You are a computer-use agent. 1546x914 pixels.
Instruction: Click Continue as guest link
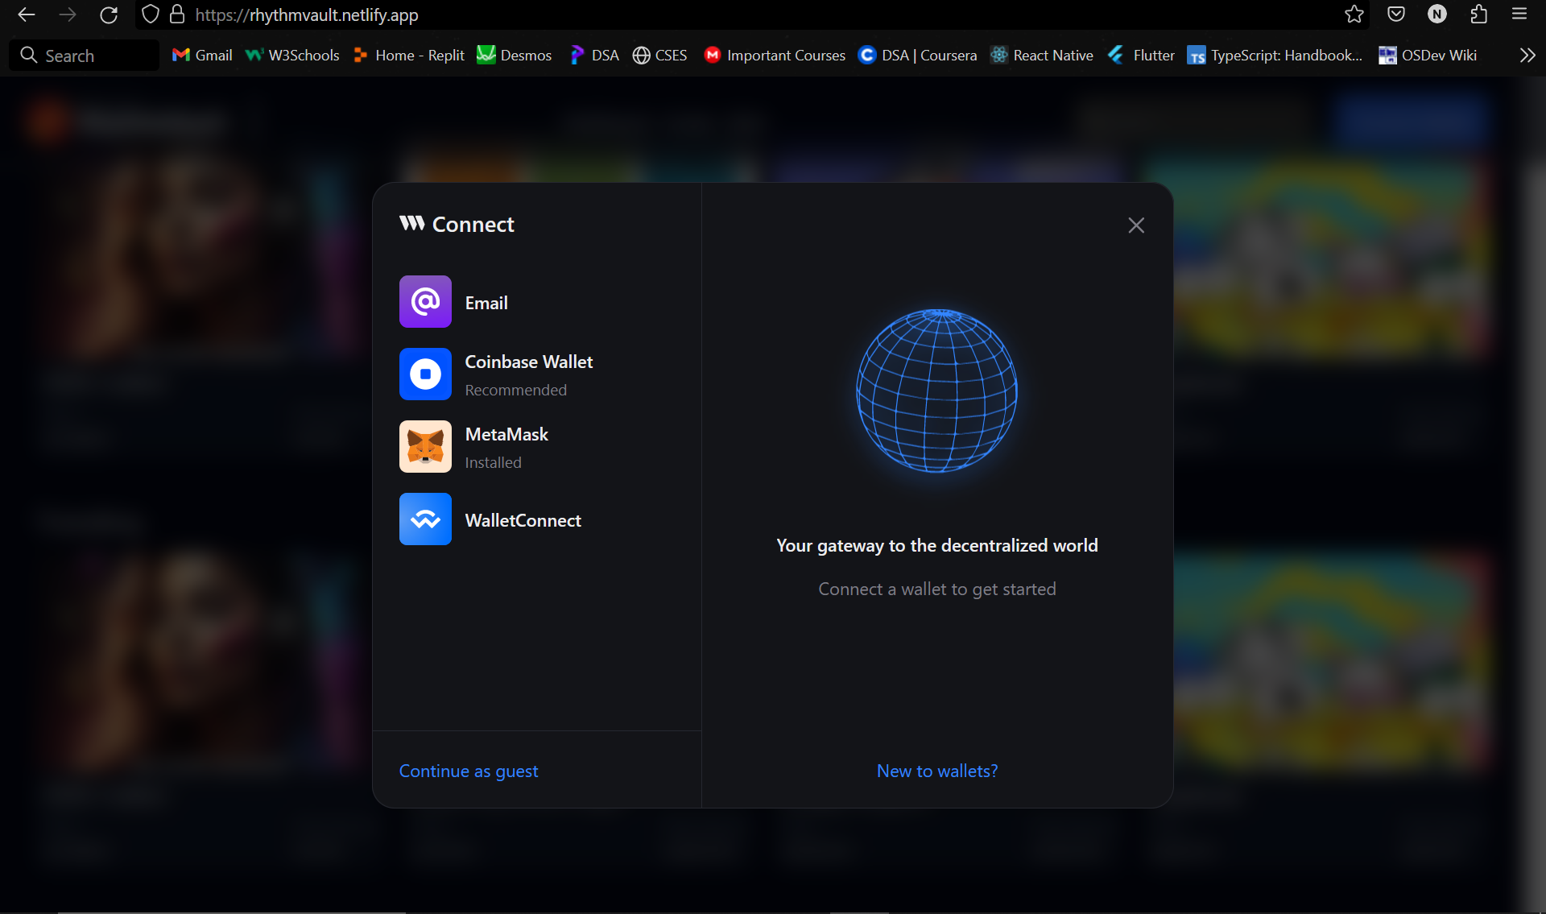pyautogui.click(x=469, y=771)
